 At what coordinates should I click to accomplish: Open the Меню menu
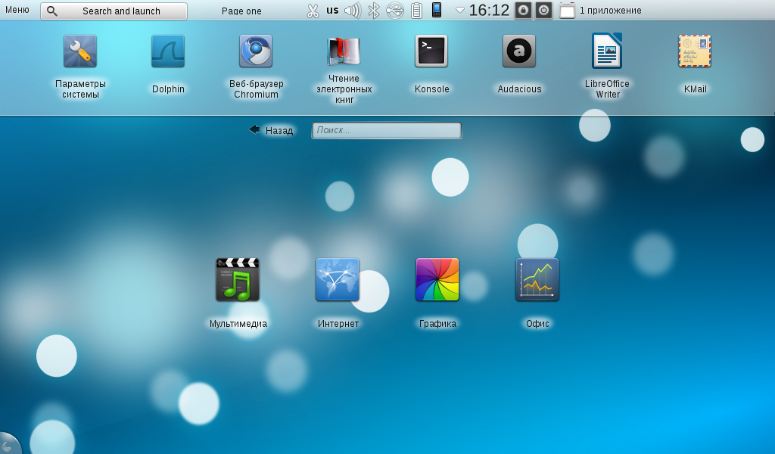pos(17,10)
